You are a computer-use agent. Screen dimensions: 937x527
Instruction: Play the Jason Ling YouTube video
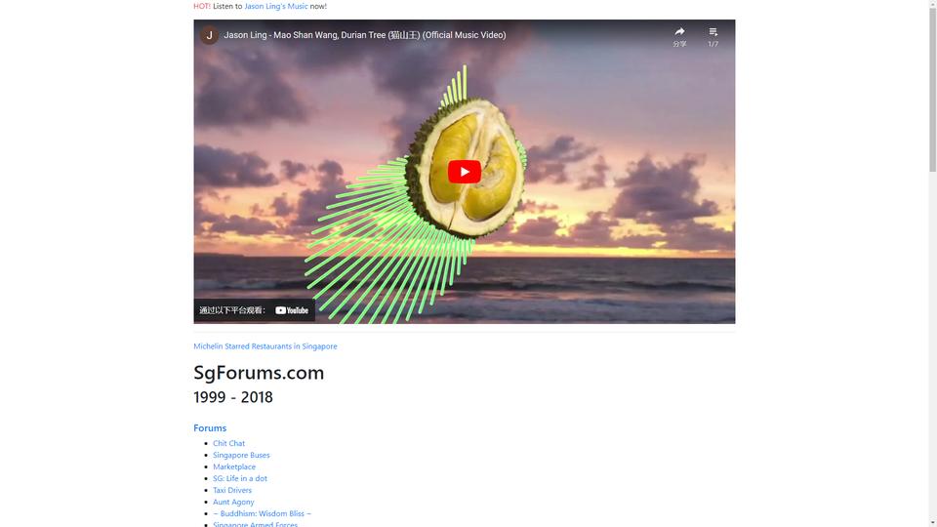click(465, 172)
